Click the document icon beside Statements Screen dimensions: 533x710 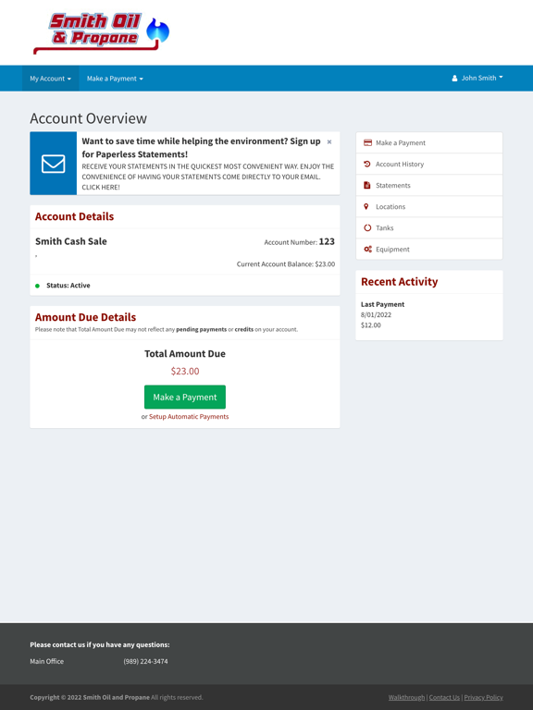tap(366, 185)
